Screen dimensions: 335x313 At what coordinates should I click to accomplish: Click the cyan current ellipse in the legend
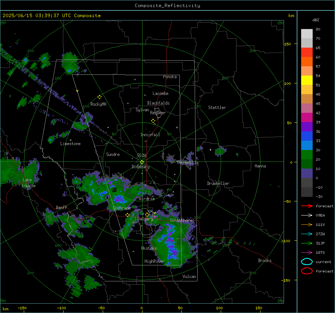[x=307, y=262]
